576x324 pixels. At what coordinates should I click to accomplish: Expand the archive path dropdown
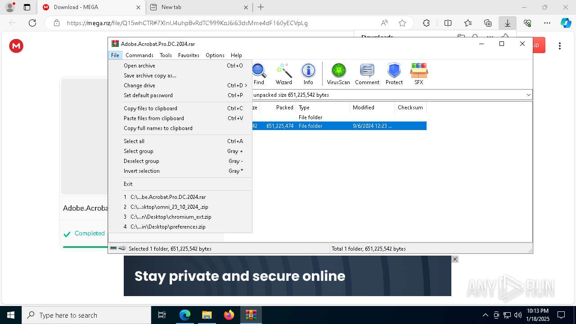tap(528, 95)
